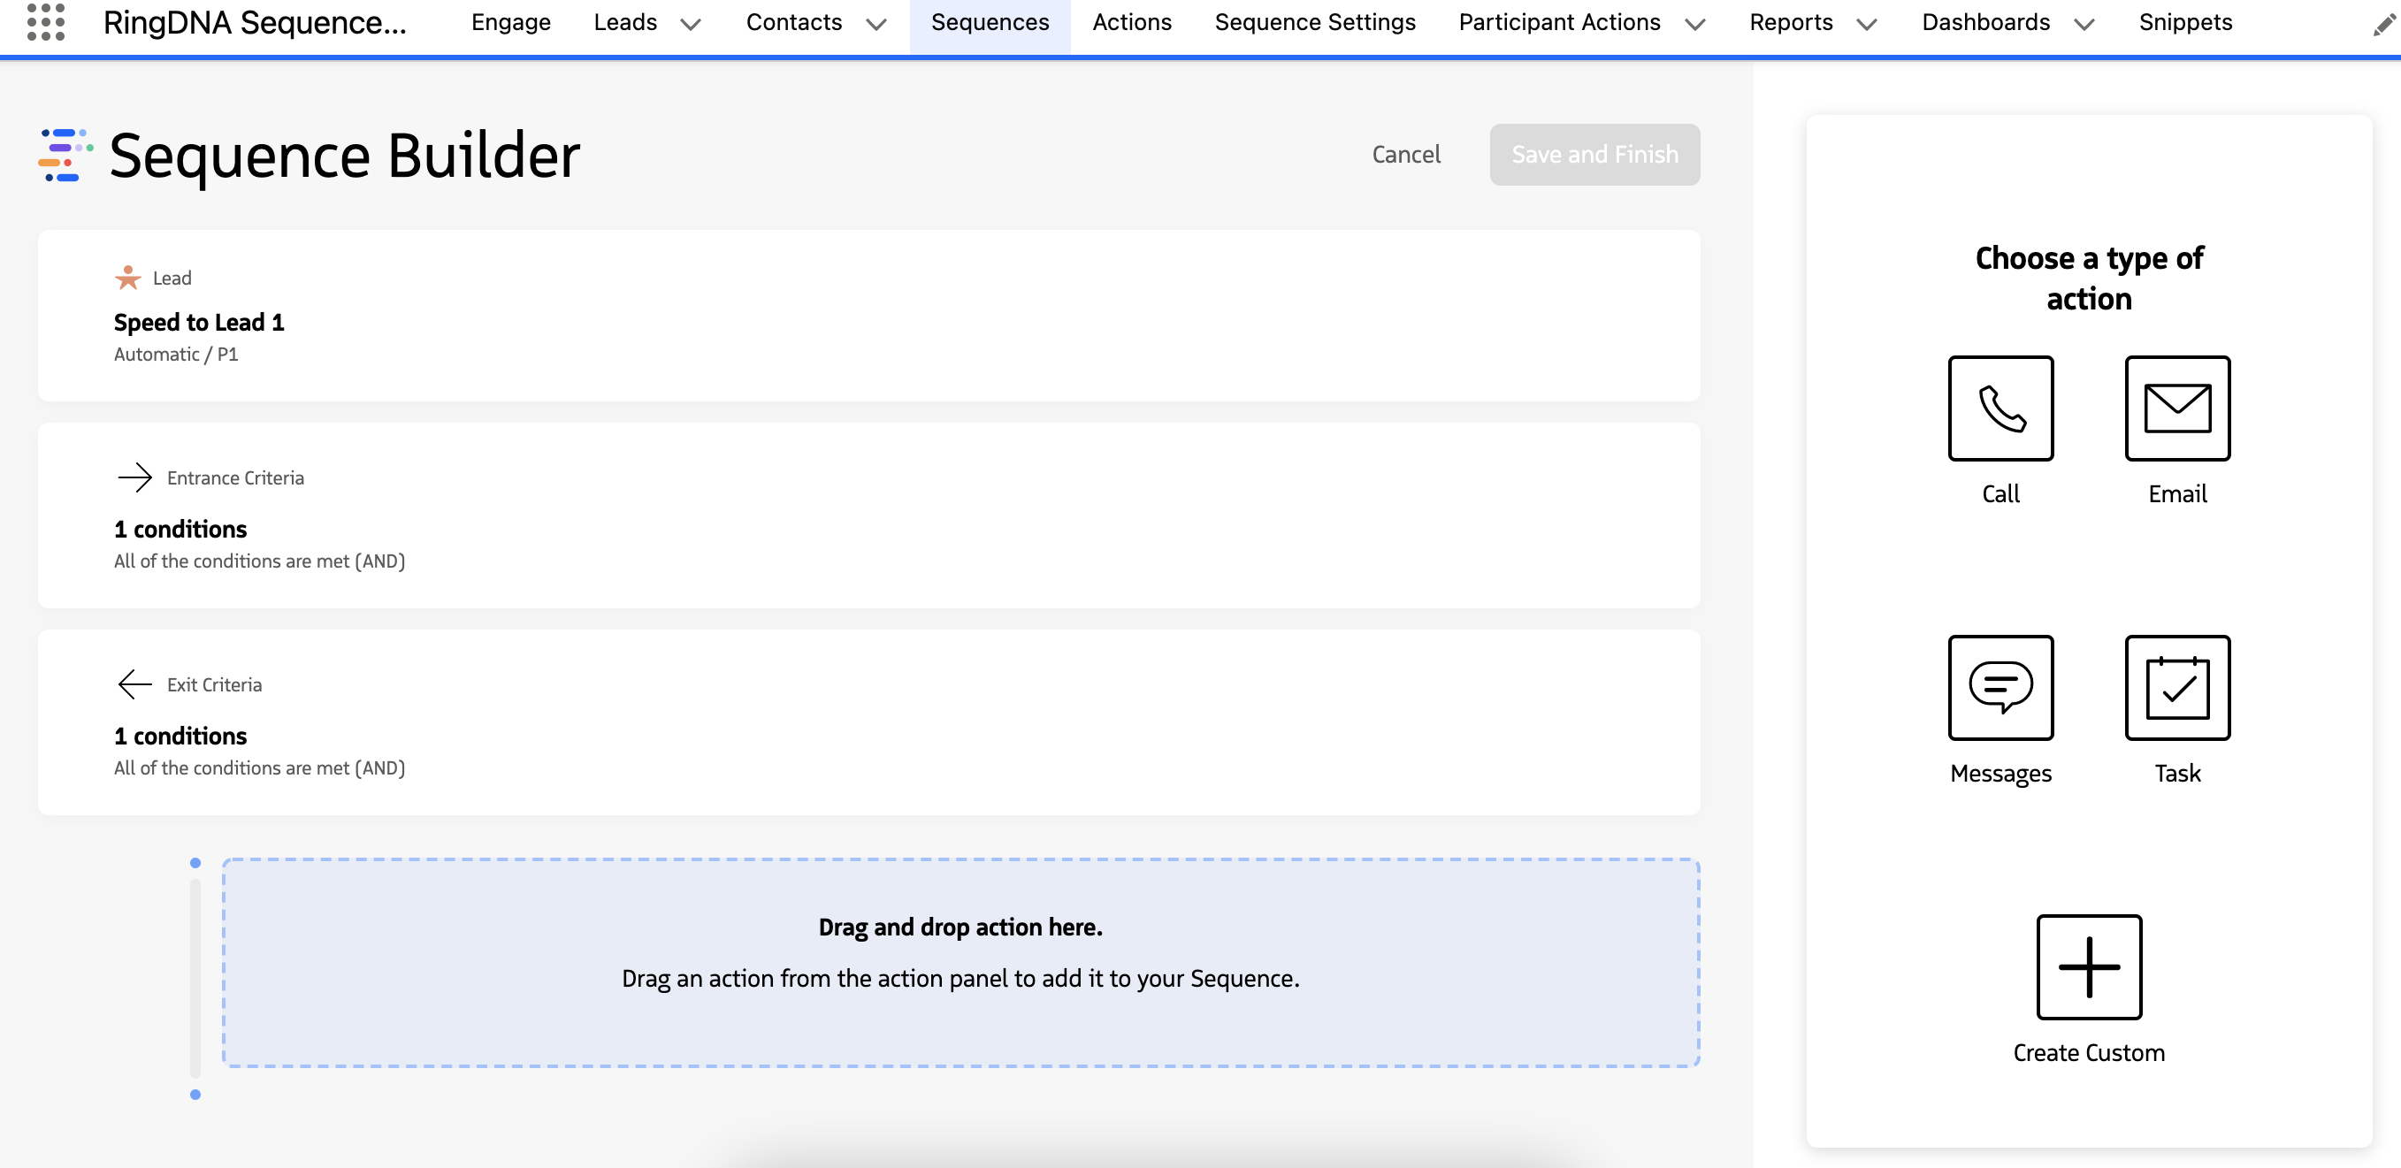Click the Sequence Builder page heading
Screen dimensions: 2401x1168
[344, 155]
